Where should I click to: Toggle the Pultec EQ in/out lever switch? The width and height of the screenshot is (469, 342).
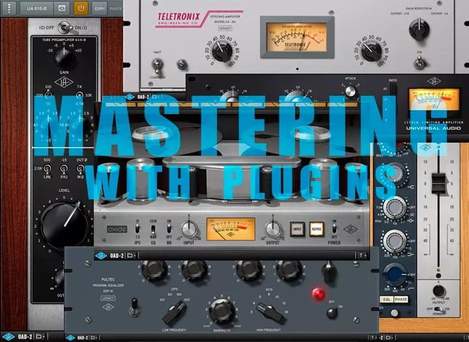(135, 307)
